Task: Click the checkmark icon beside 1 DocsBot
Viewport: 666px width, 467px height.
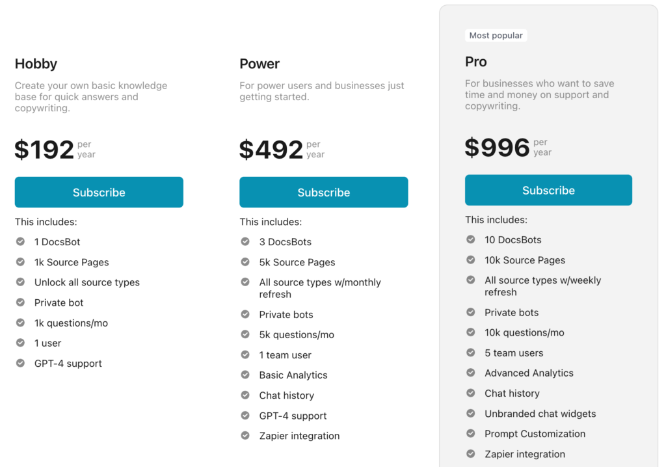Action: tap(20, 241)
